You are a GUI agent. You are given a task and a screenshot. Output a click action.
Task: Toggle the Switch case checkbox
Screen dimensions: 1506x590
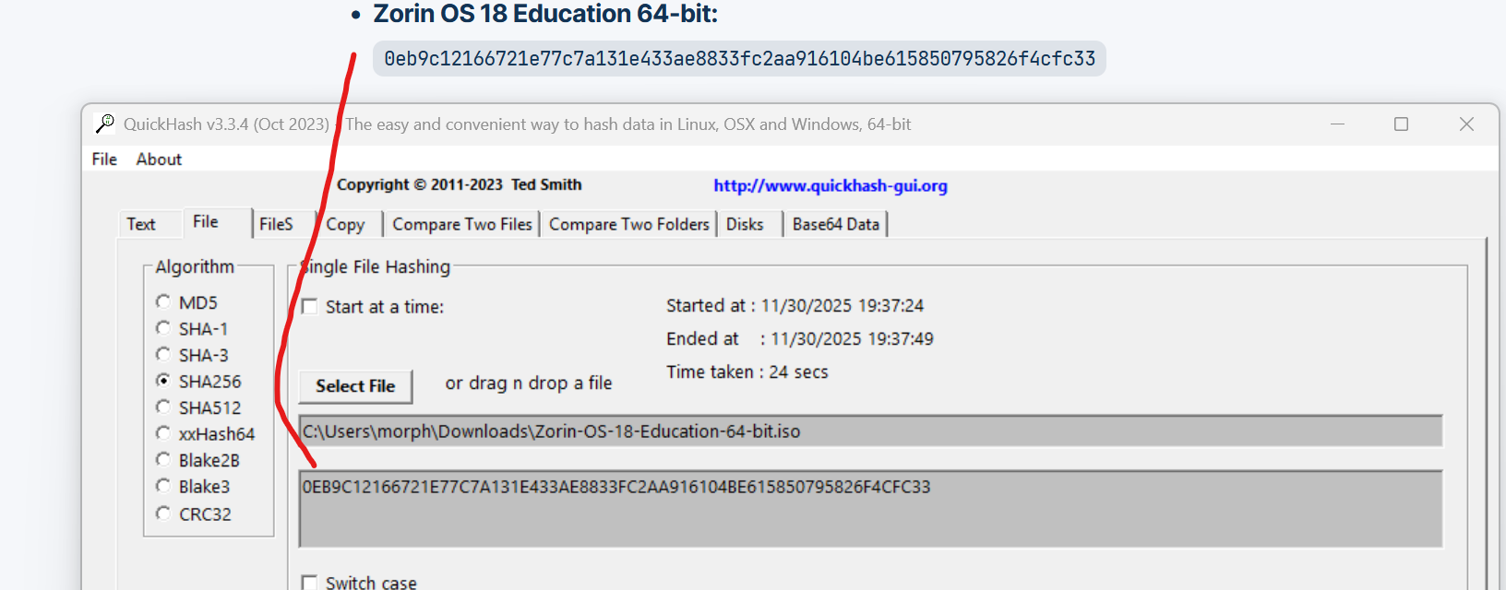pos(310,583)
